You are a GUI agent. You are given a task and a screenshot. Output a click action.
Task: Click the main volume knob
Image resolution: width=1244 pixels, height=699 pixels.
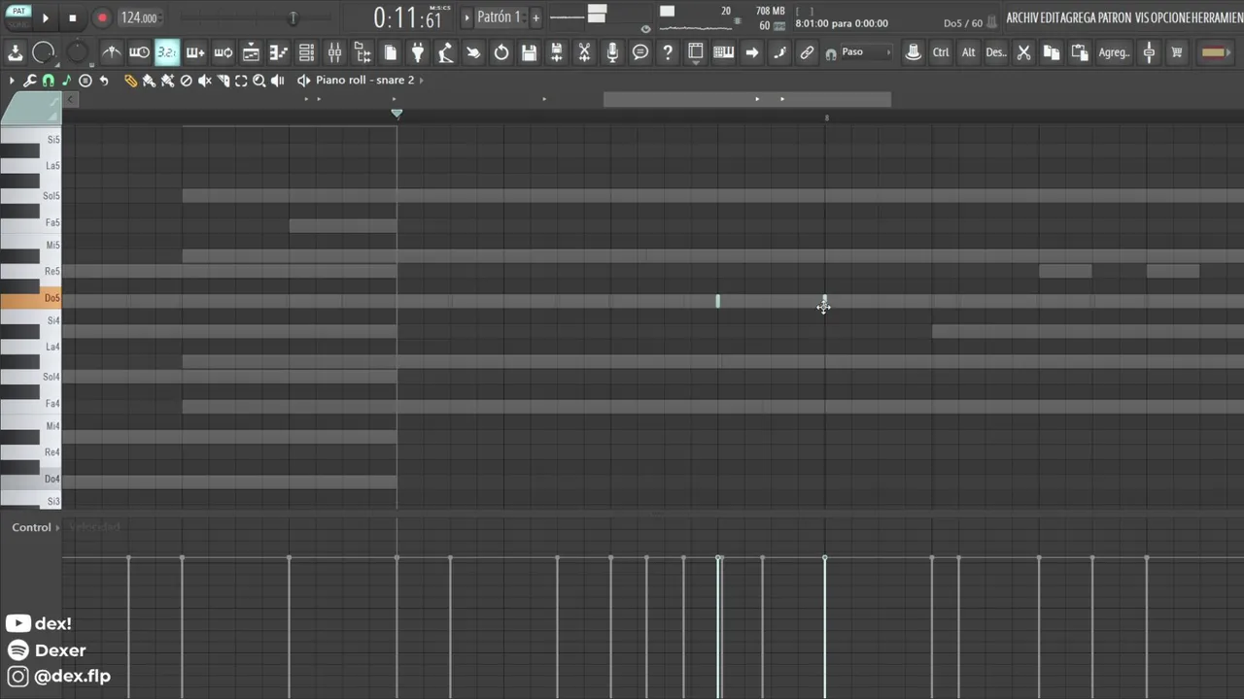tap(43, 52)
